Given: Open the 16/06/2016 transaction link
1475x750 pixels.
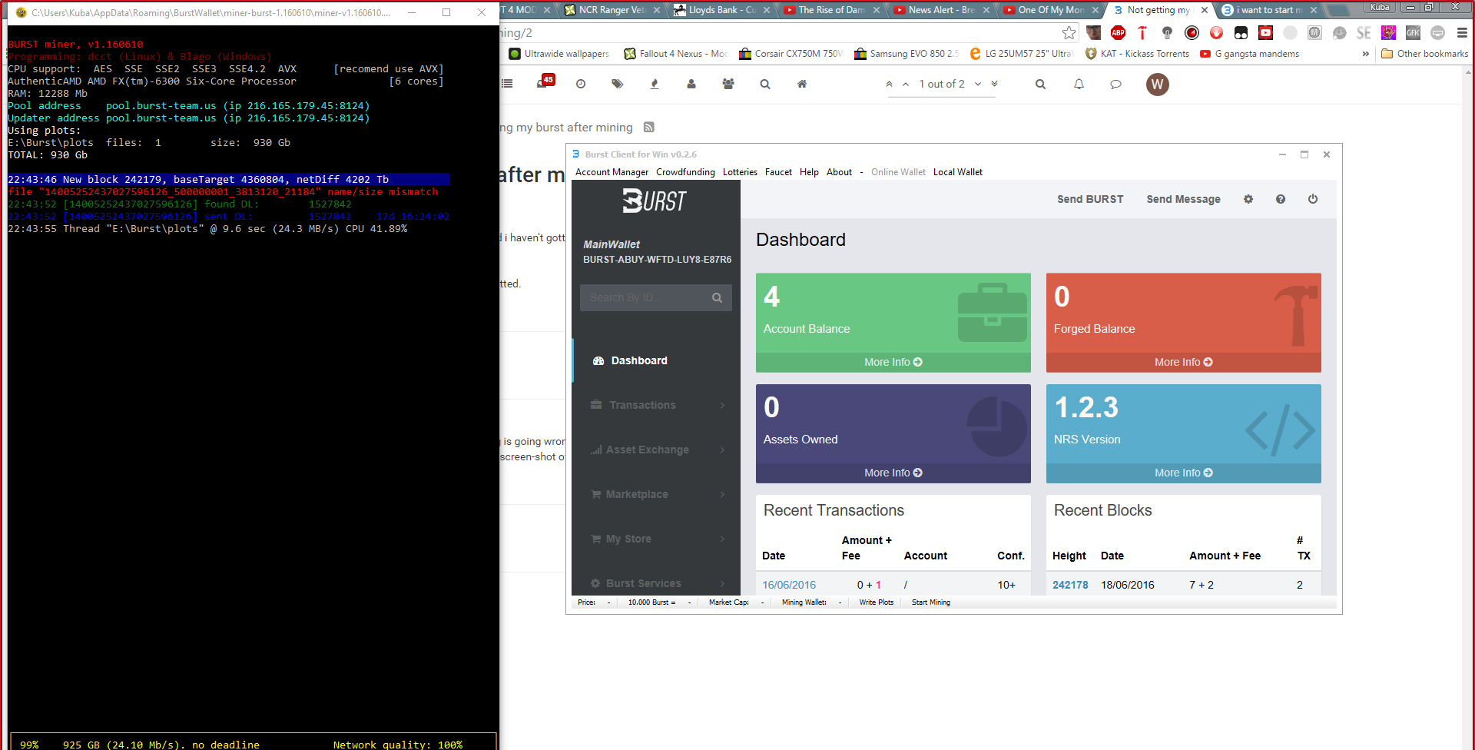Looking at the screenshot, I should (789, 585).
